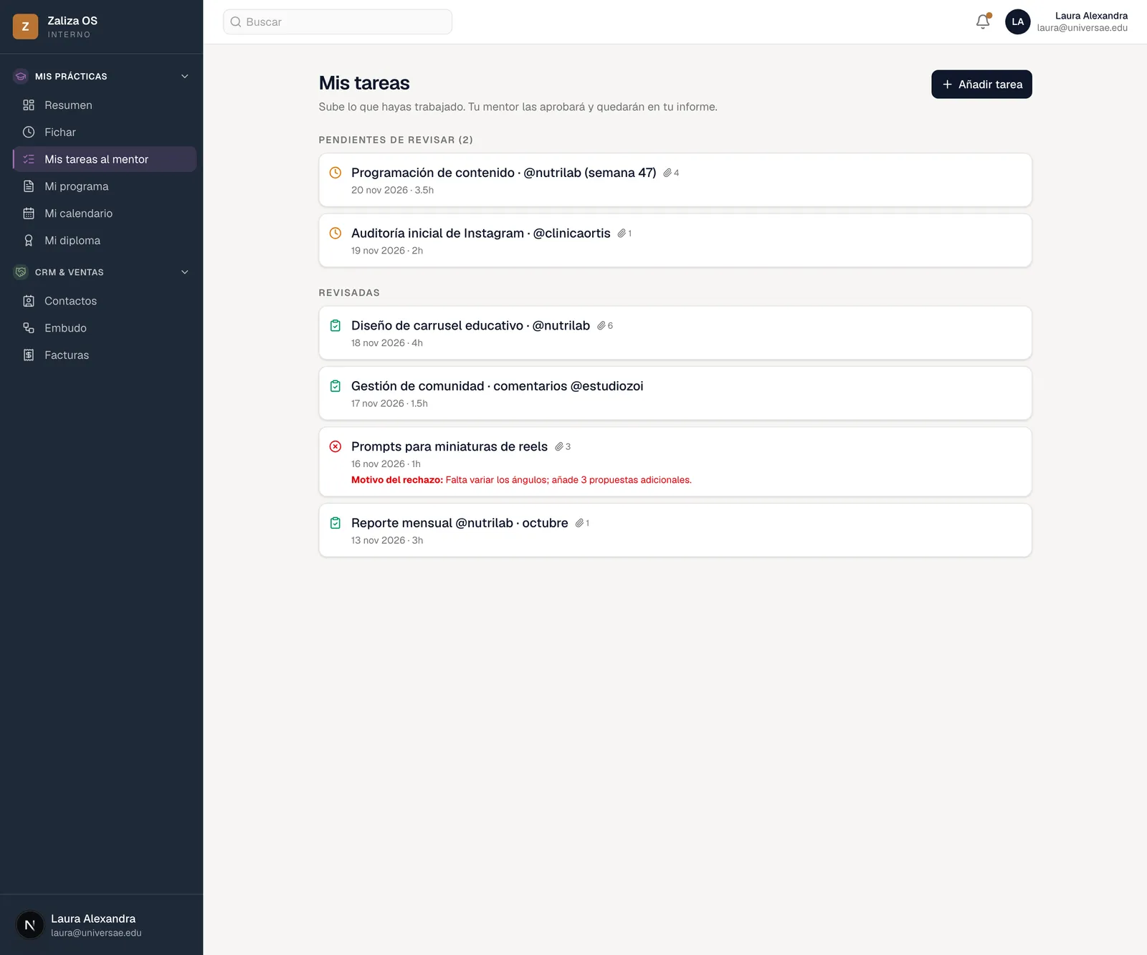Open the notifications bell
1147x955 pixels.
coord(983,21)
